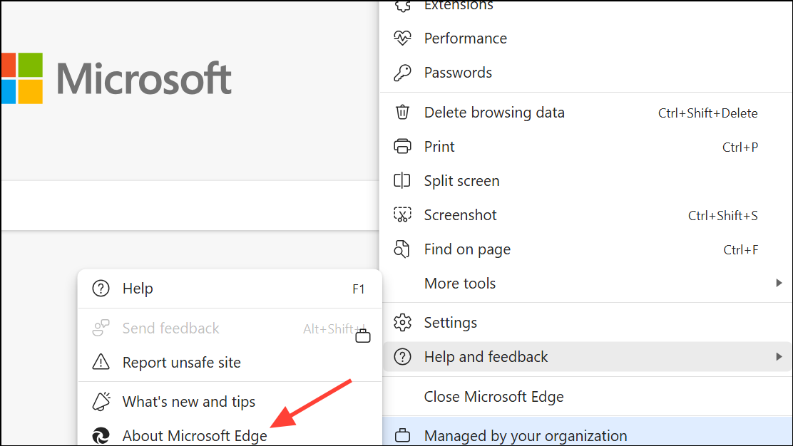Click the briefcase icon next to Managed by your organization

pyautogui.click(x=403, y=435)
